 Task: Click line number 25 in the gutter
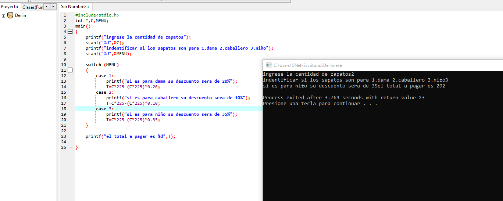[x=64, y=147]
